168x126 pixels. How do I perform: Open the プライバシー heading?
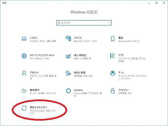tap(124, 90)
